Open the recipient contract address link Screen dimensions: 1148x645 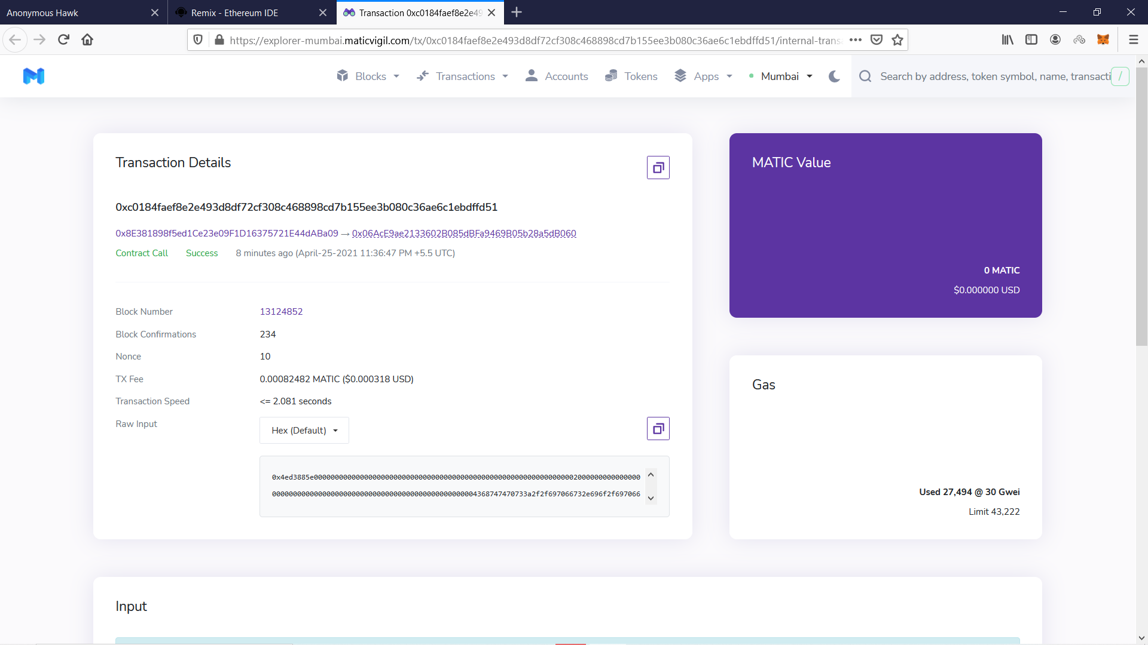click(464, 234)
